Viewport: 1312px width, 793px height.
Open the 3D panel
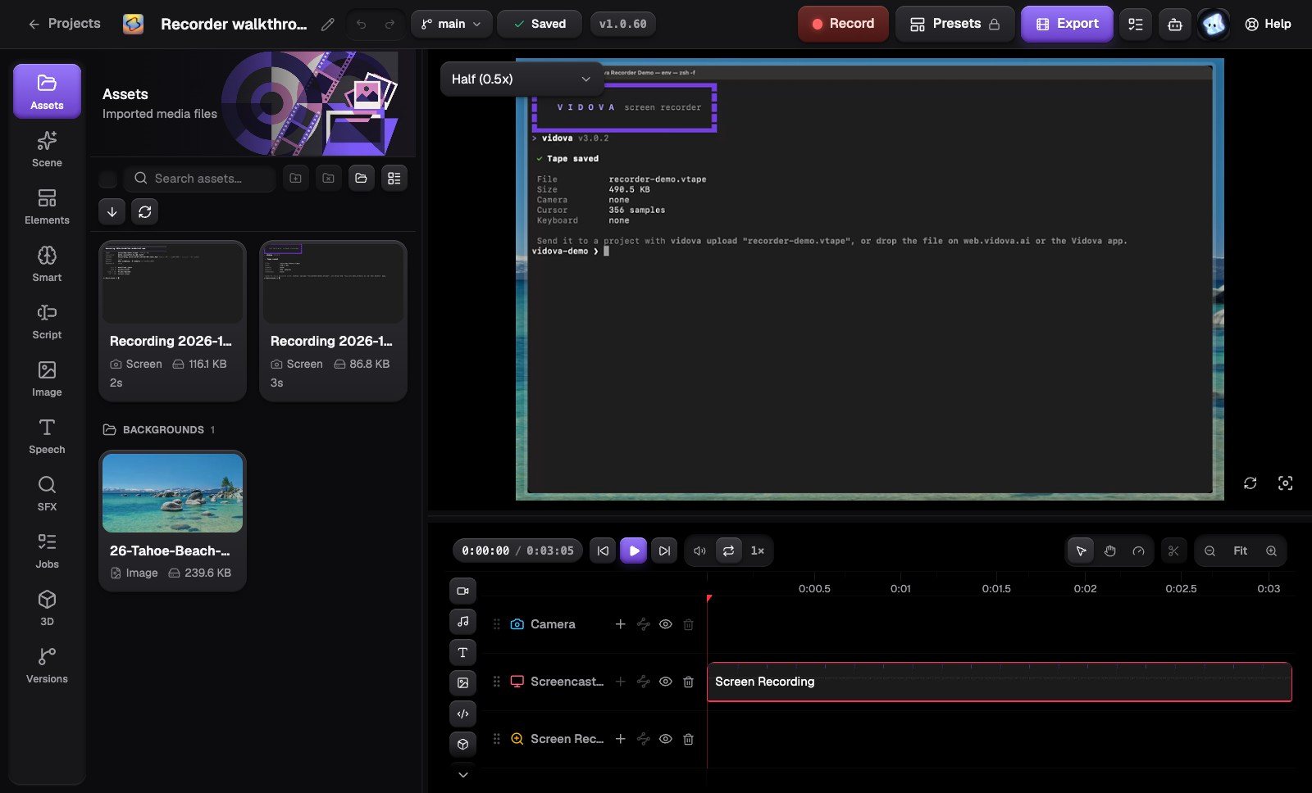point(47,608)
